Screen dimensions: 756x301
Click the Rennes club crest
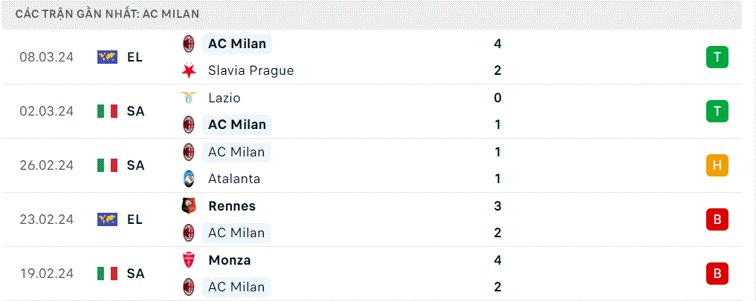[x=188, y=206]
